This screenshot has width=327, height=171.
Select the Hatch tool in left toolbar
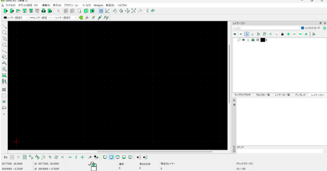[x=4, y=96]
